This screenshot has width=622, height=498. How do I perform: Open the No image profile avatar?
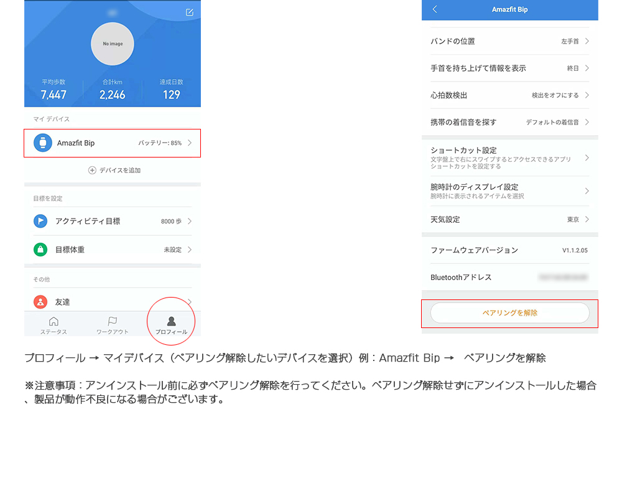click(x=112, y=44)
